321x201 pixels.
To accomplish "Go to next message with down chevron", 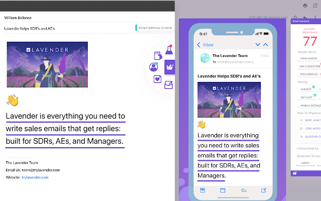I will point(258,45).
